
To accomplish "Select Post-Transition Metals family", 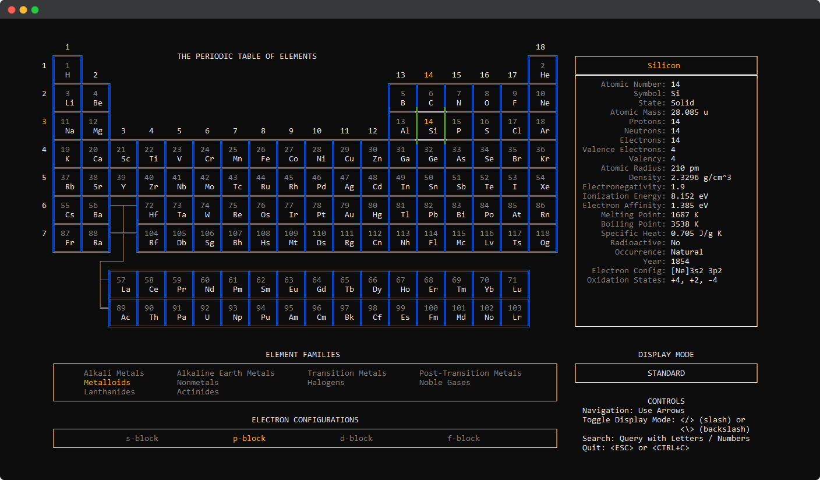I will tap(471, 373).
